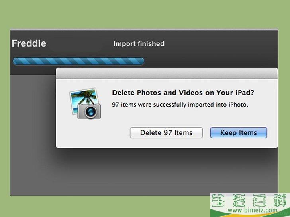Image resolution: width=290 pixels, height=217 pixels.
Task: Click the dialog's gray title bar
Action: [167, 74]
